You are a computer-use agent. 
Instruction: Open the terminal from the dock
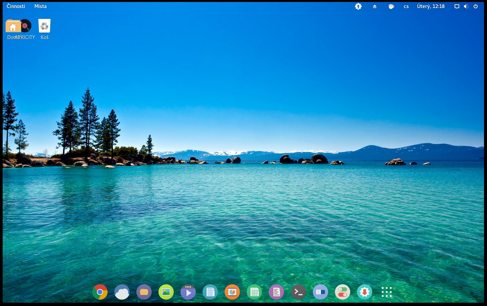[x=298, y=292]
